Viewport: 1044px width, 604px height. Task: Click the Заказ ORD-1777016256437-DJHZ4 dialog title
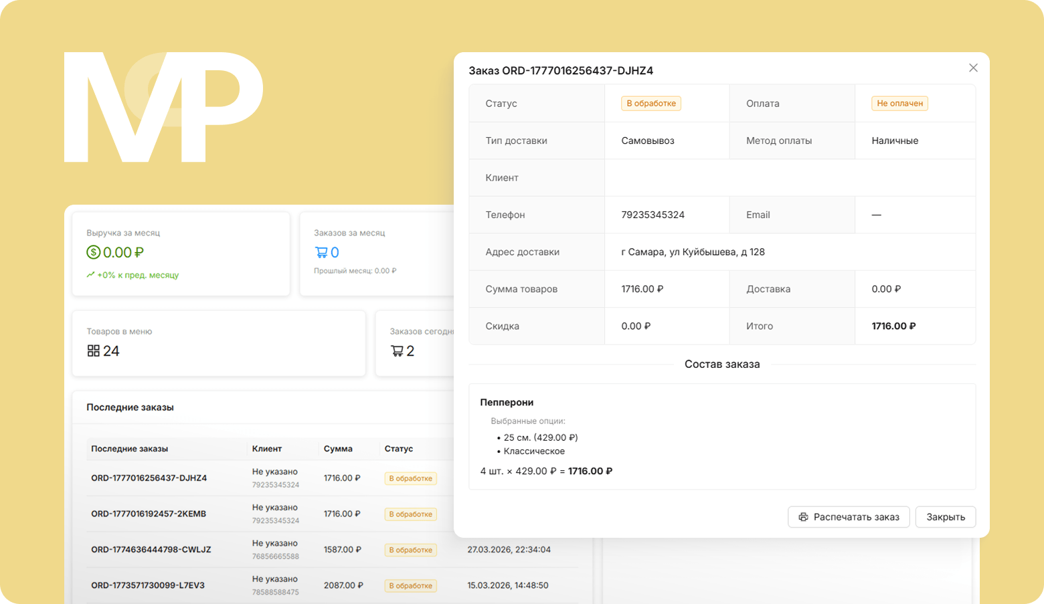click(x=561, y=71)
